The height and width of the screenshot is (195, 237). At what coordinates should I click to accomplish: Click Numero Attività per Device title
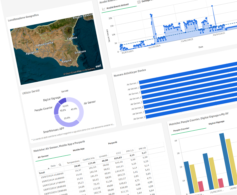point(130,73)
